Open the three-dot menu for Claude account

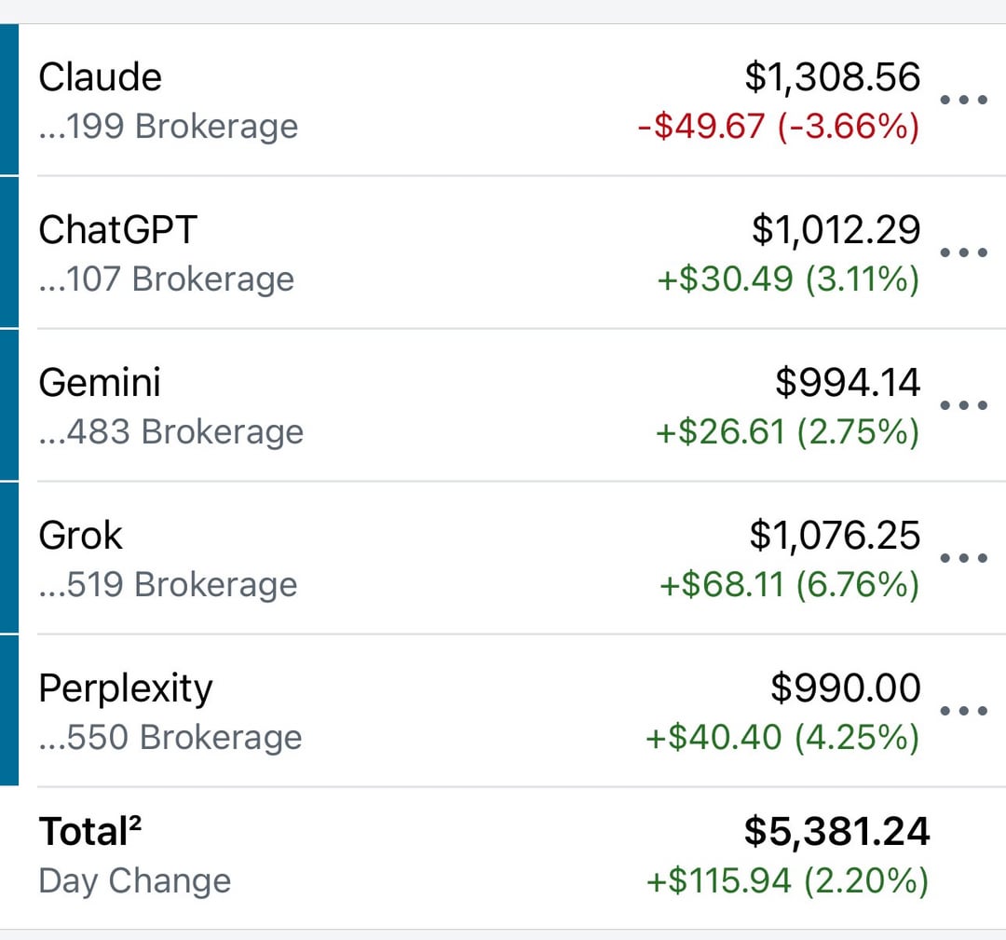[963, 100]
